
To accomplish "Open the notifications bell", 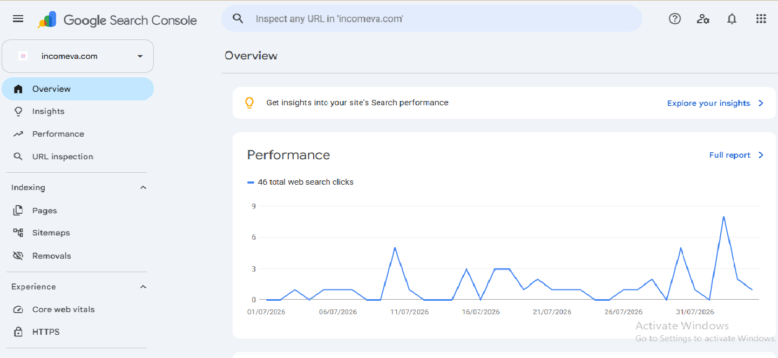I will [732, 19].
